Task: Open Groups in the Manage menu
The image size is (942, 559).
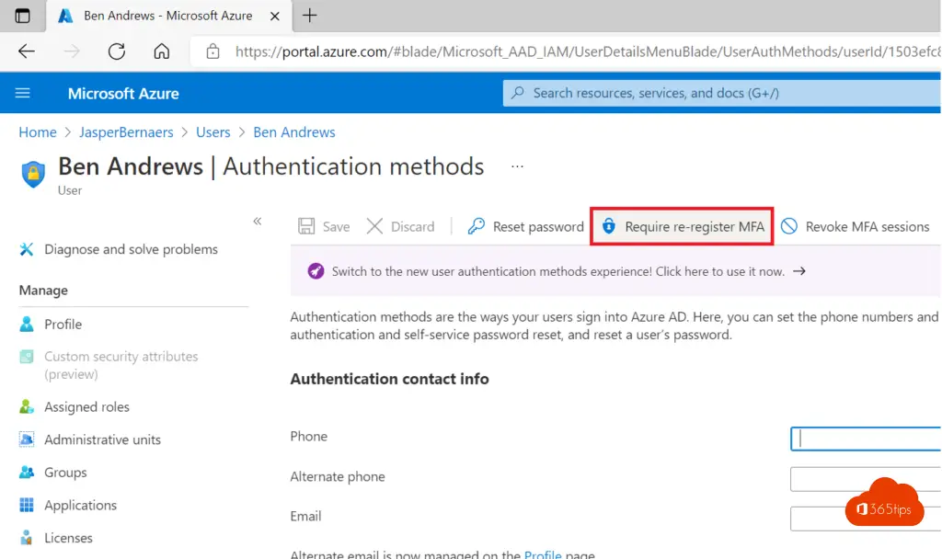Action: click(x=52, y=473)
